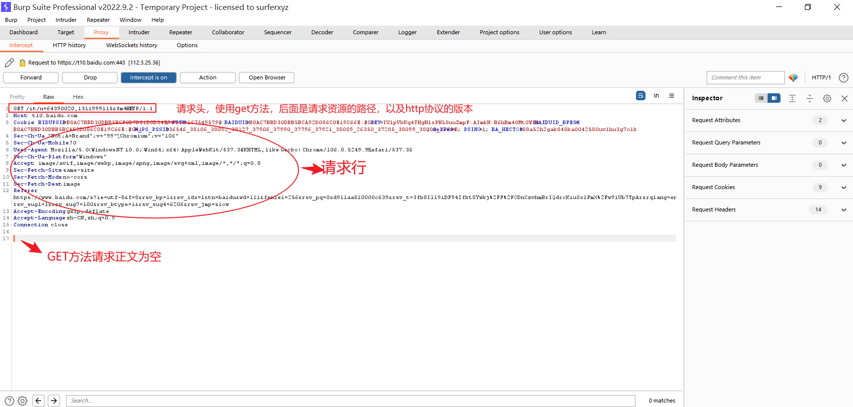853x407 pixels.
Task: Open search settings gear at bottom
Action: [22, 401]
